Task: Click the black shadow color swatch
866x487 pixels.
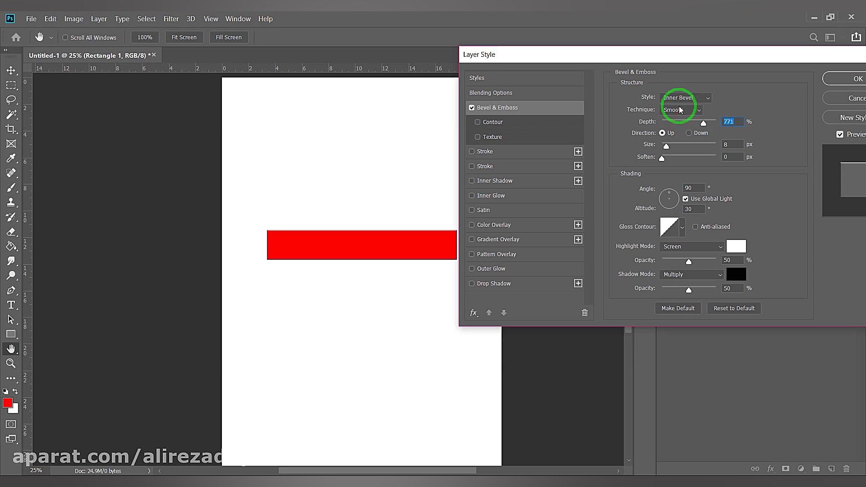Action: (x=736, y=275)
